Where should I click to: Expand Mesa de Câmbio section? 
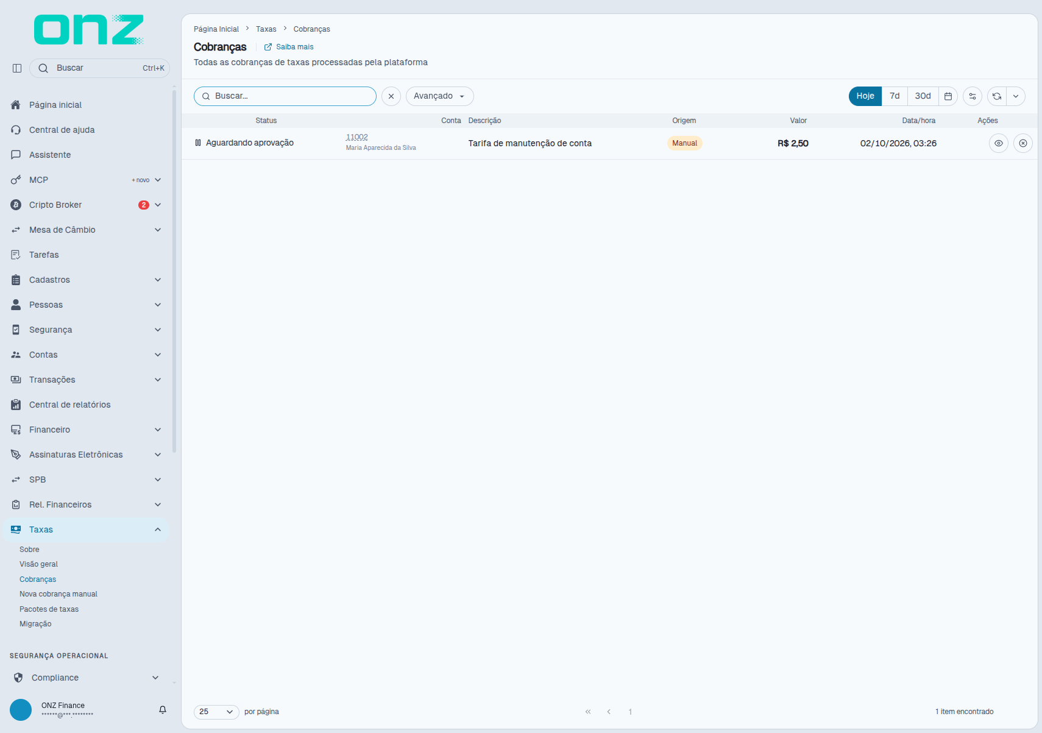(x=85, y=230)
